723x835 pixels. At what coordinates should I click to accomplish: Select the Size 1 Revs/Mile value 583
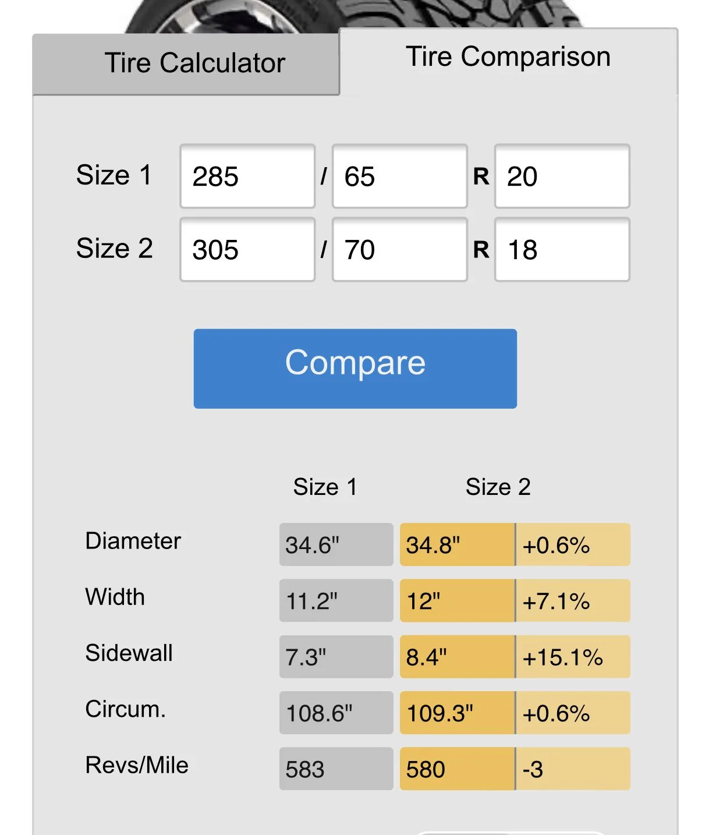tap(336, 769)
